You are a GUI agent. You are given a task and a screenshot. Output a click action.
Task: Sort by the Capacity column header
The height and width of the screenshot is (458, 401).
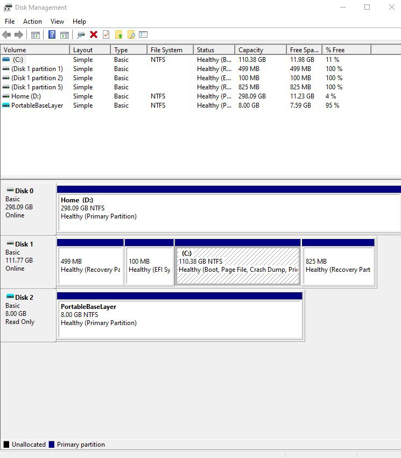click(x=261, y=50)
